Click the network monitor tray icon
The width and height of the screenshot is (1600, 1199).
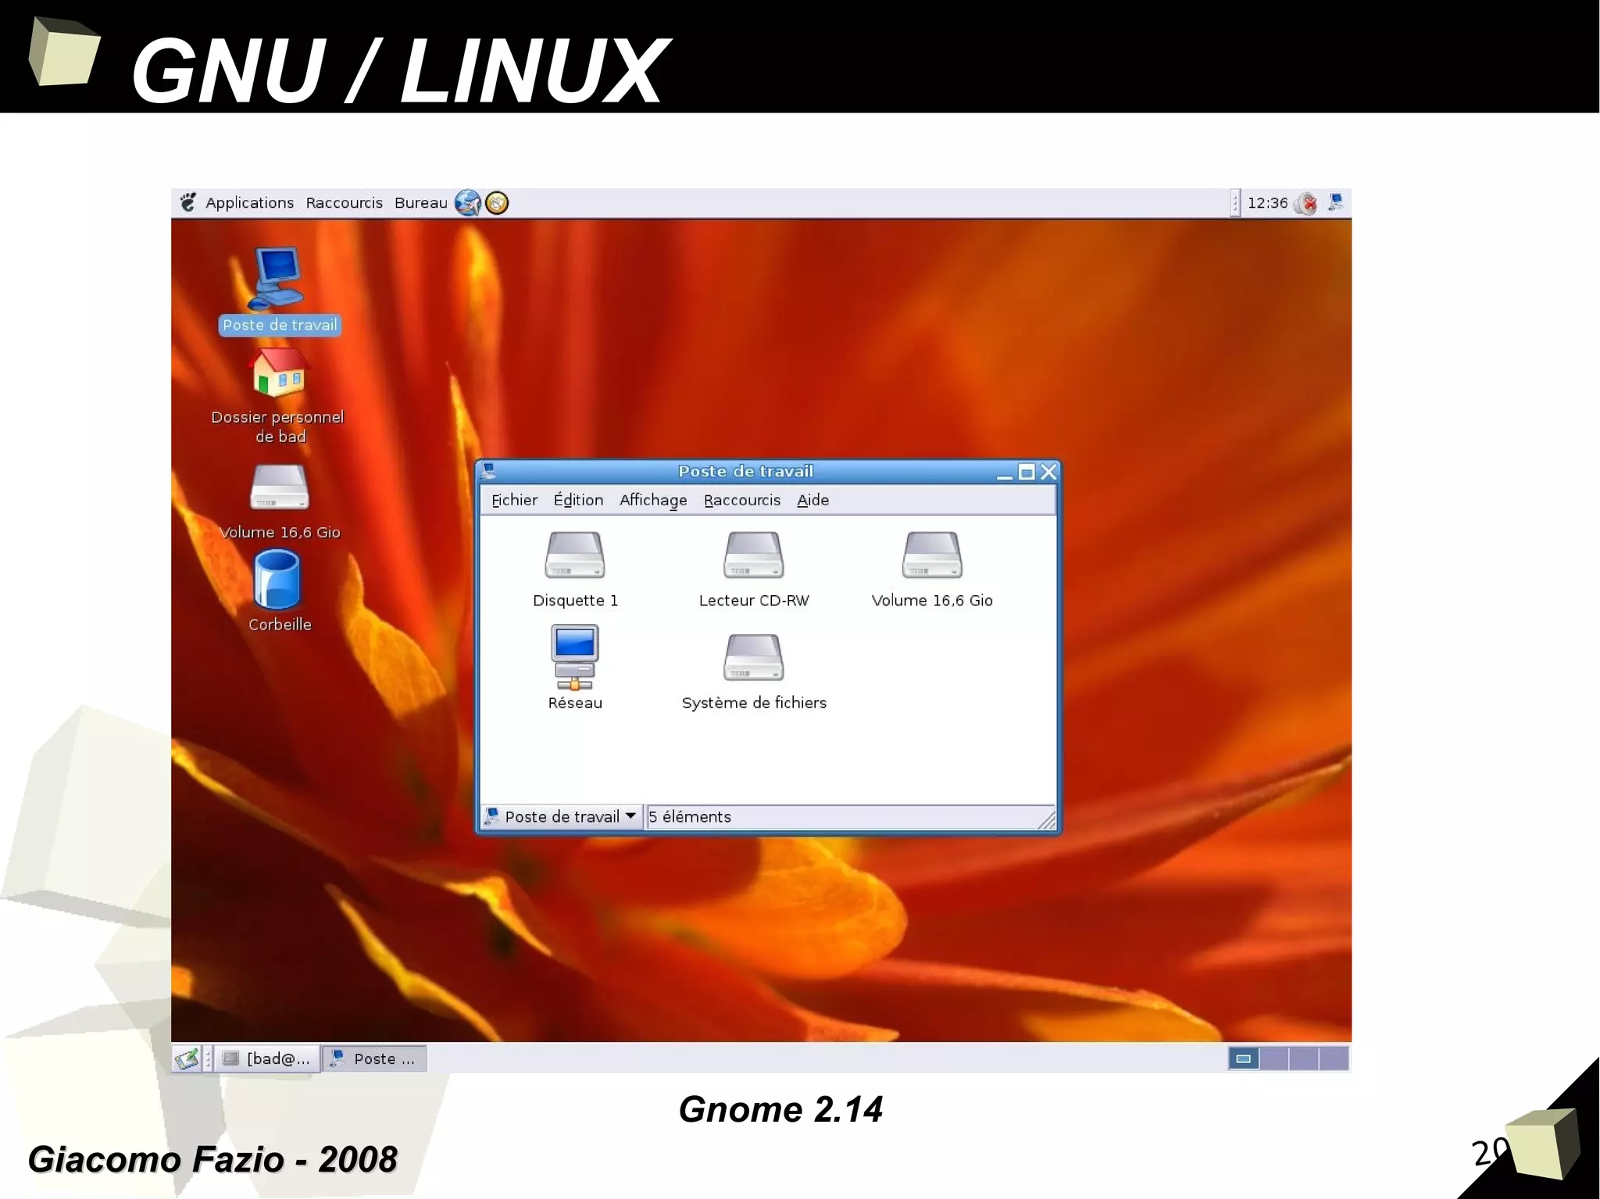click(1335, 202)
